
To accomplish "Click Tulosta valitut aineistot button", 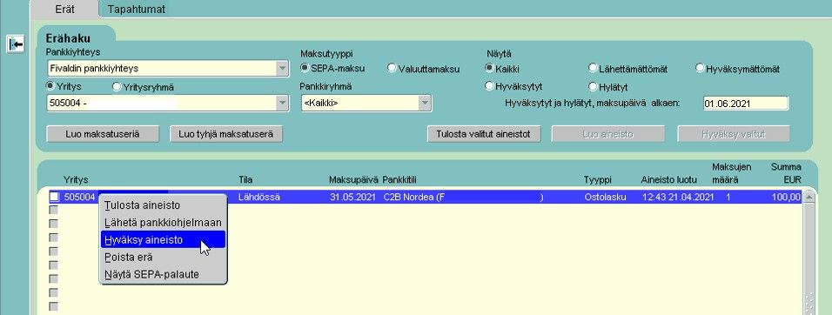I will [x=485, y=134].
